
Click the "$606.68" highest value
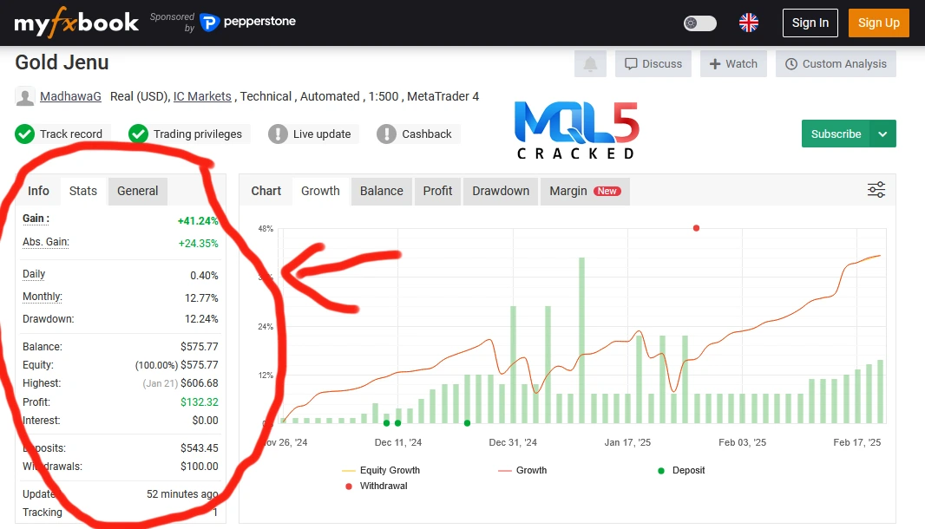(200, 383)
